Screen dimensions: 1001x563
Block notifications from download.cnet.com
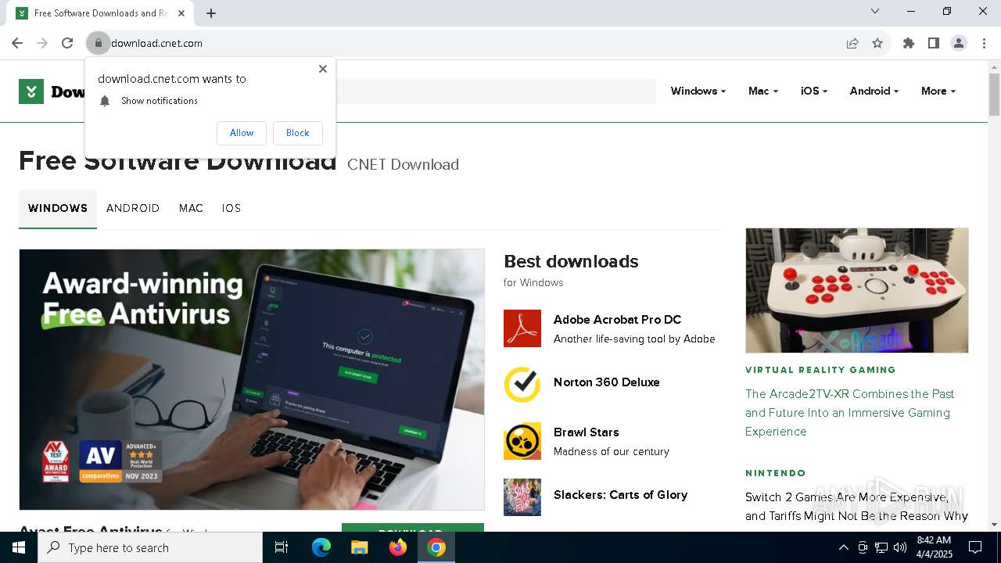tap(297, 133)
